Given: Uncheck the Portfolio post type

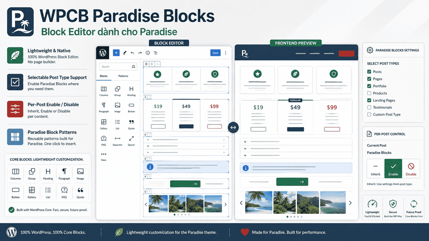Looking at the screenshot, I should tap(369, 86).
